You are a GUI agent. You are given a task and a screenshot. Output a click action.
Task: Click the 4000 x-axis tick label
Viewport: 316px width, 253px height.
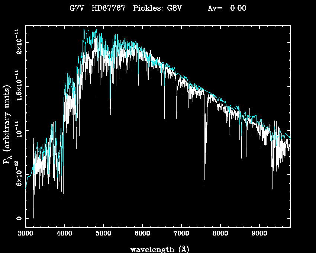[64, 234]
